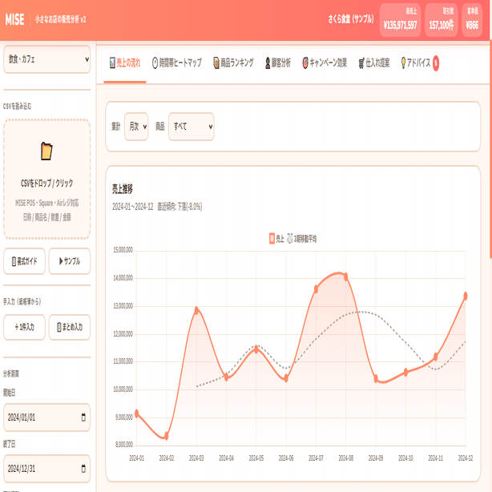
Task: Click the calendar icon in 開始日 field
Action: pos(83,417)
